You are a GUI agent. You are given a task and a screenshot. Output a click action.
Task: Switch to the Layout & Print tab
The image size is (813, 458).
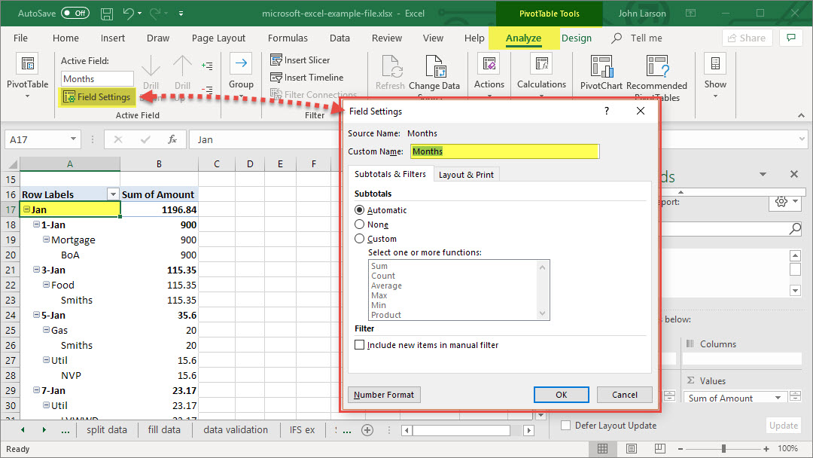click(466, 175)
